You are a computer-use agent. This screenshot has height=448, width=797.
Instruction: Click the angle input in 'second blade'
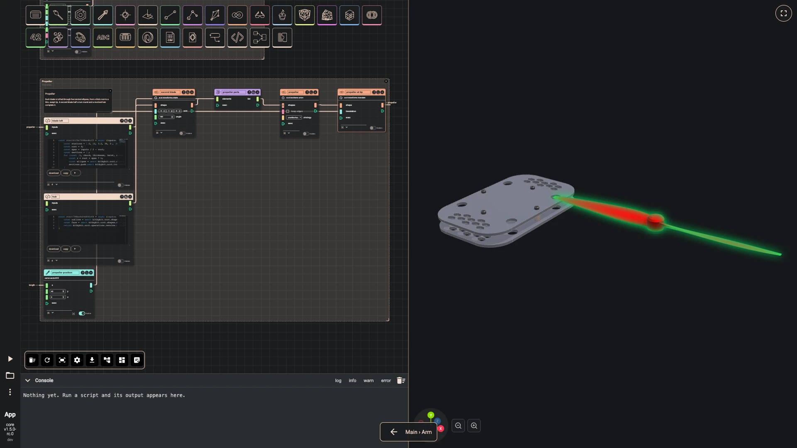click(166, 117)
